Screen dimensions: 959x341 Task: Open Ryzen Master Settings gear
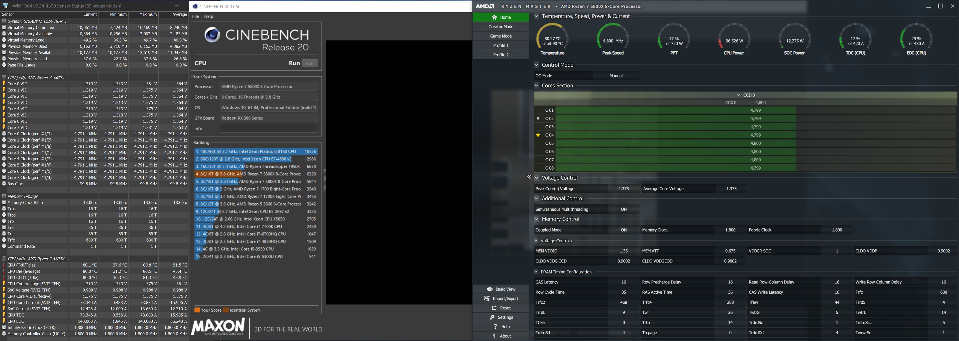click(492, 317)
